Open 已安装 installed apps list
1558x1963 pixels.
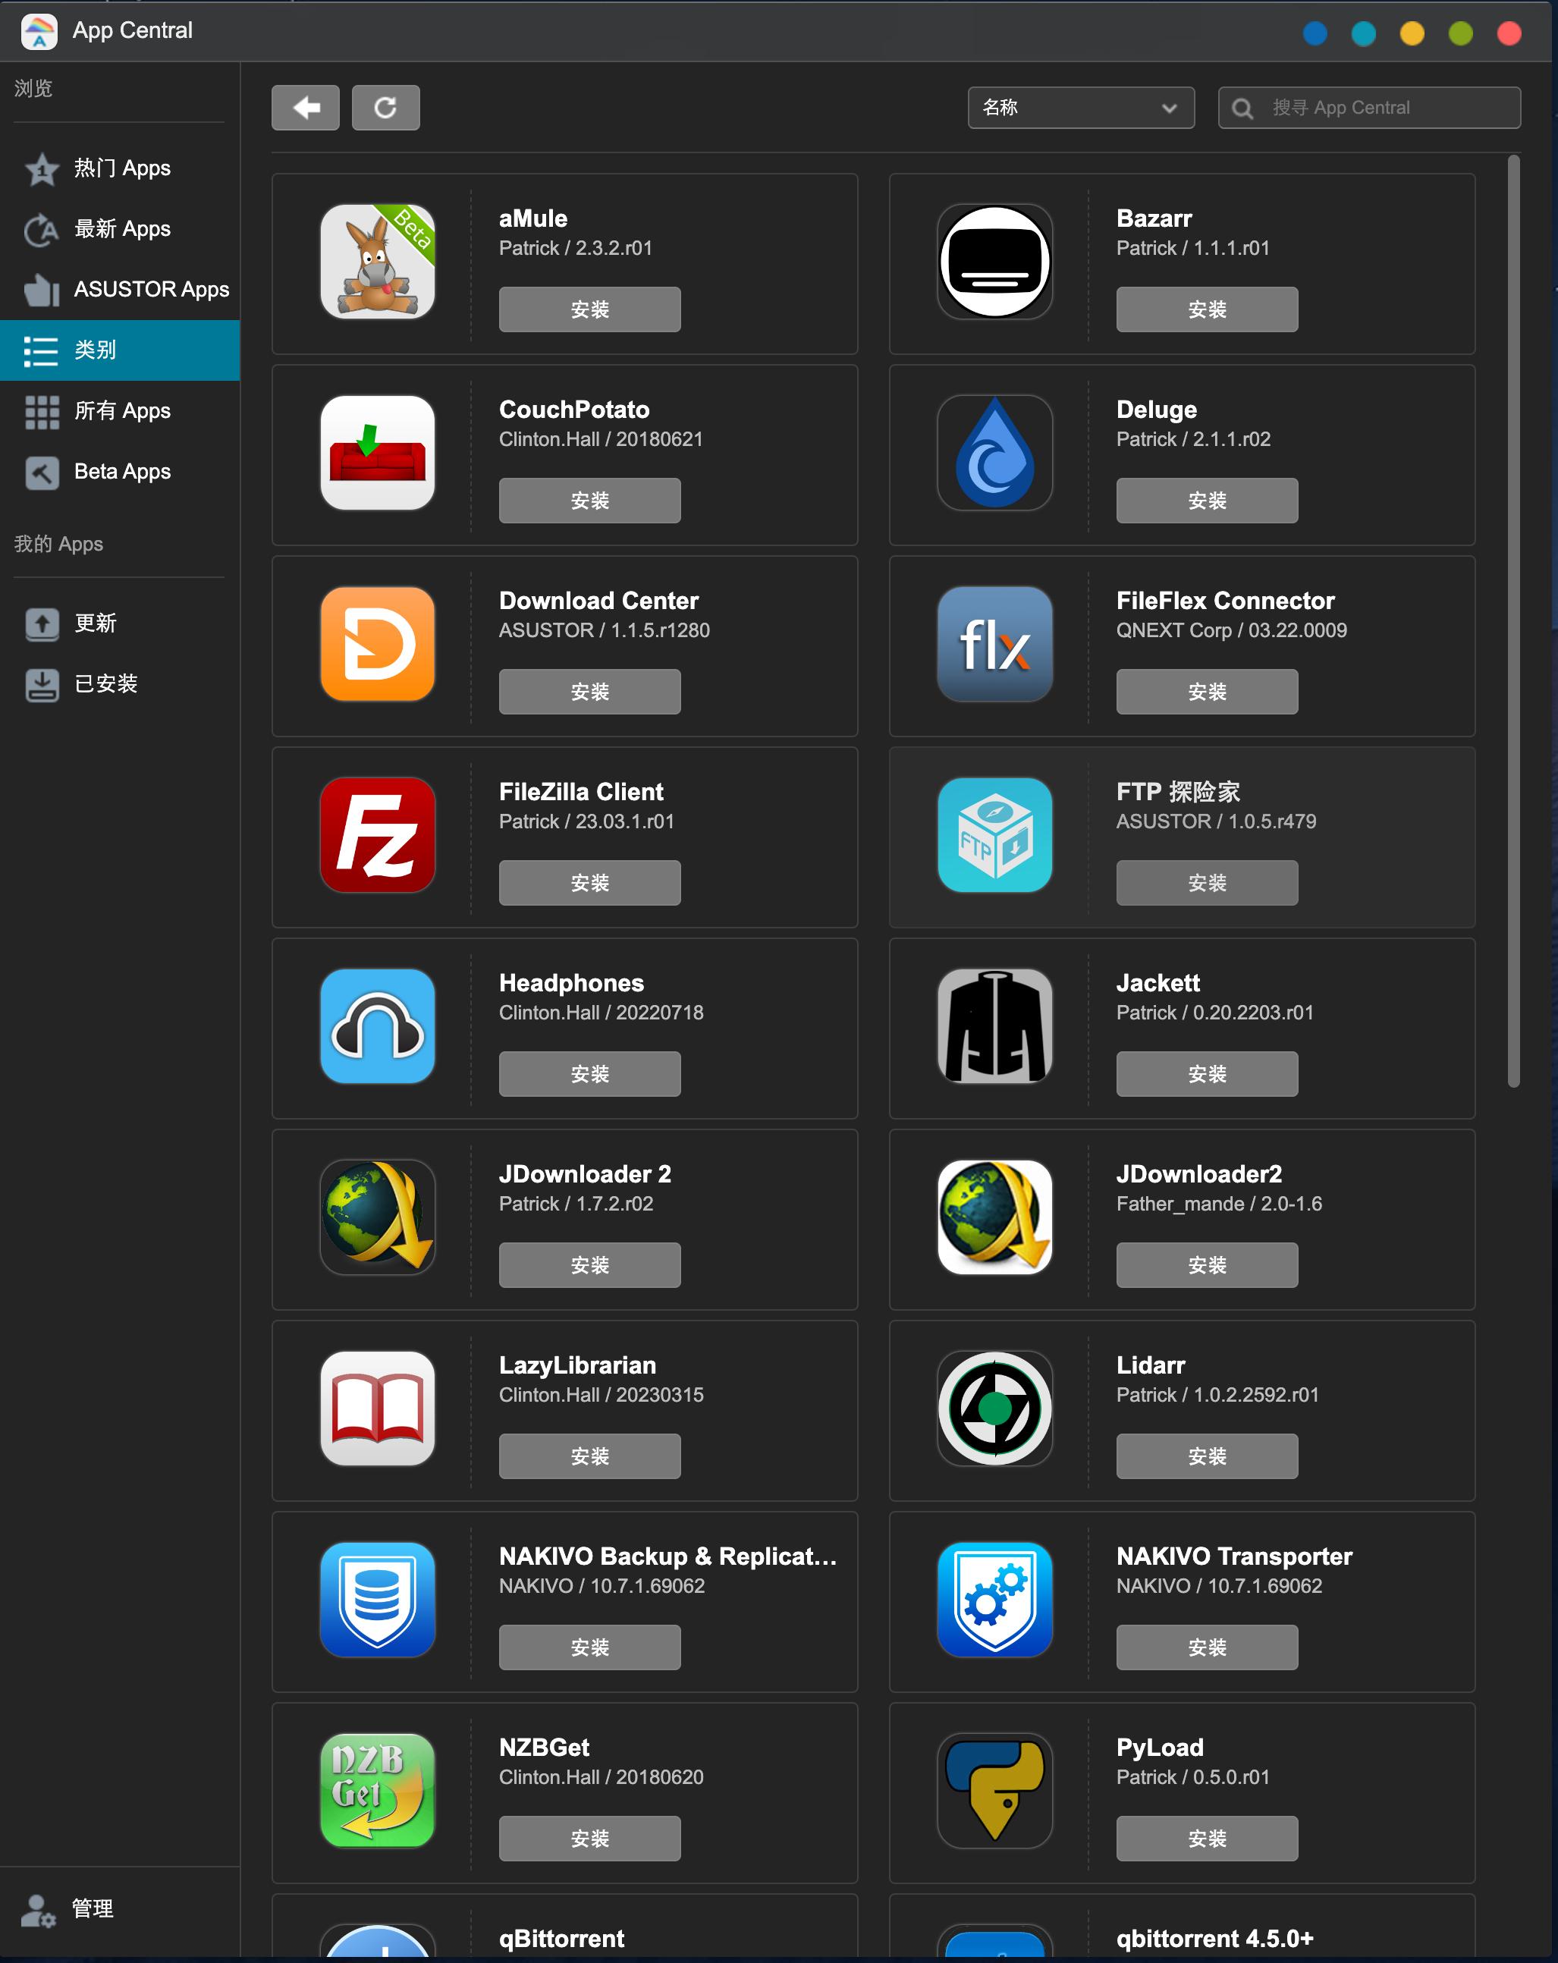[x=105, y=683]
